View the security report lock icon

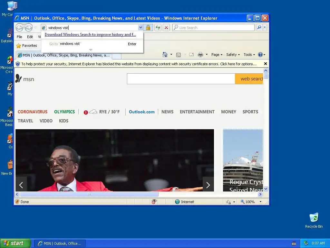148,27
